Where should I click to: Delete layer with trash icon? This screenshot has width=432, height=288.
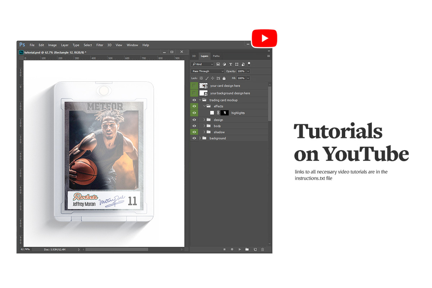[x=262, y=249]
